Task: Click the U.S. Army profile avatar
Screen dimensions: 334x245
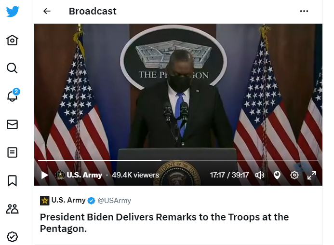Action: coord(44,201)
